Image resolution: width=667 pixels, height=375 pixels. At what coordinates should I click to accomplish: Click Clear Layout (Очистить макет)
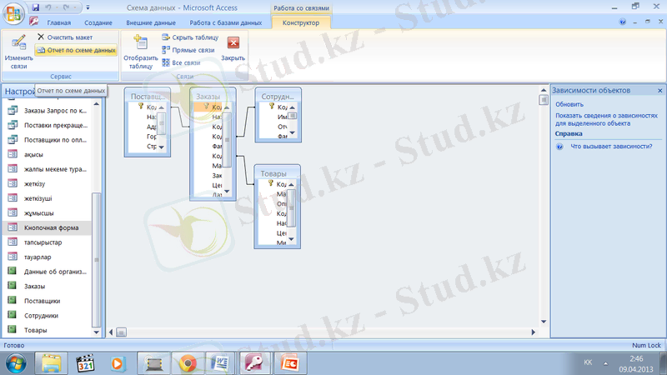65,37
